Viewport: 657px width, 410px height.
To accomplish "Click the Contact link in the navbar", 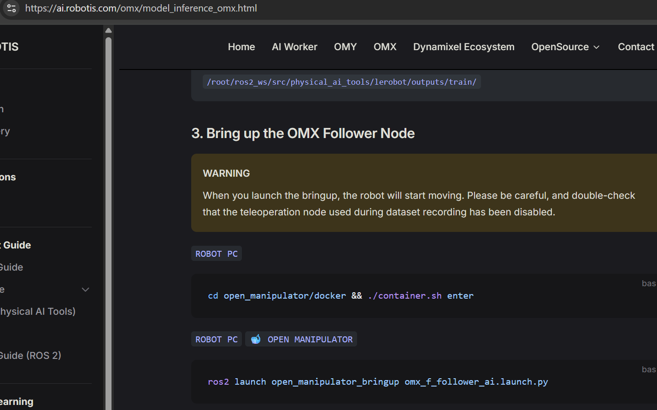I will [x=636, y=47].
